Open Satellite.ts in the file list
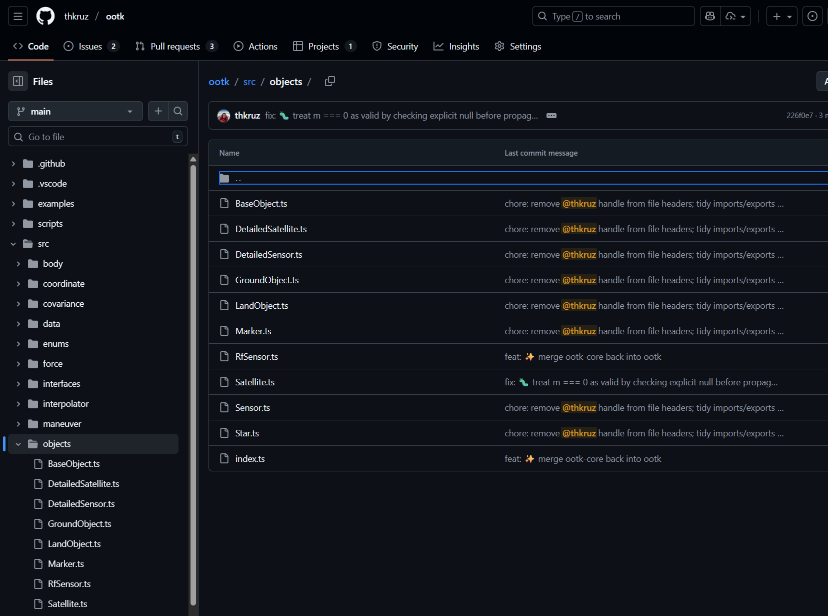 point(255,382)
